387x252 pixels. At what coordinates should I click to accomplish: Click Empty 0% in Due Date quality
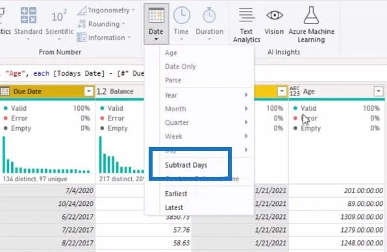[47, 128]
